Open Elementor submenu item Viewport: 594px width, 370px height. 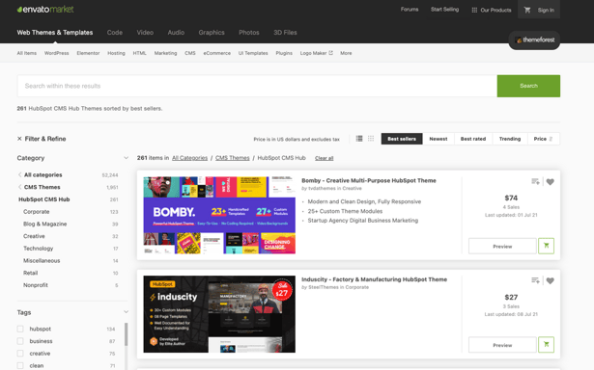pyautogui.click(x=88, y=53)
